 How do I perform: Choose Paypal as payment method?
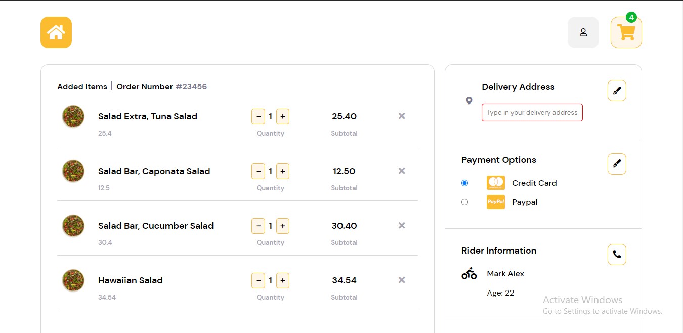pyautogui.click(x=465, y=202)
